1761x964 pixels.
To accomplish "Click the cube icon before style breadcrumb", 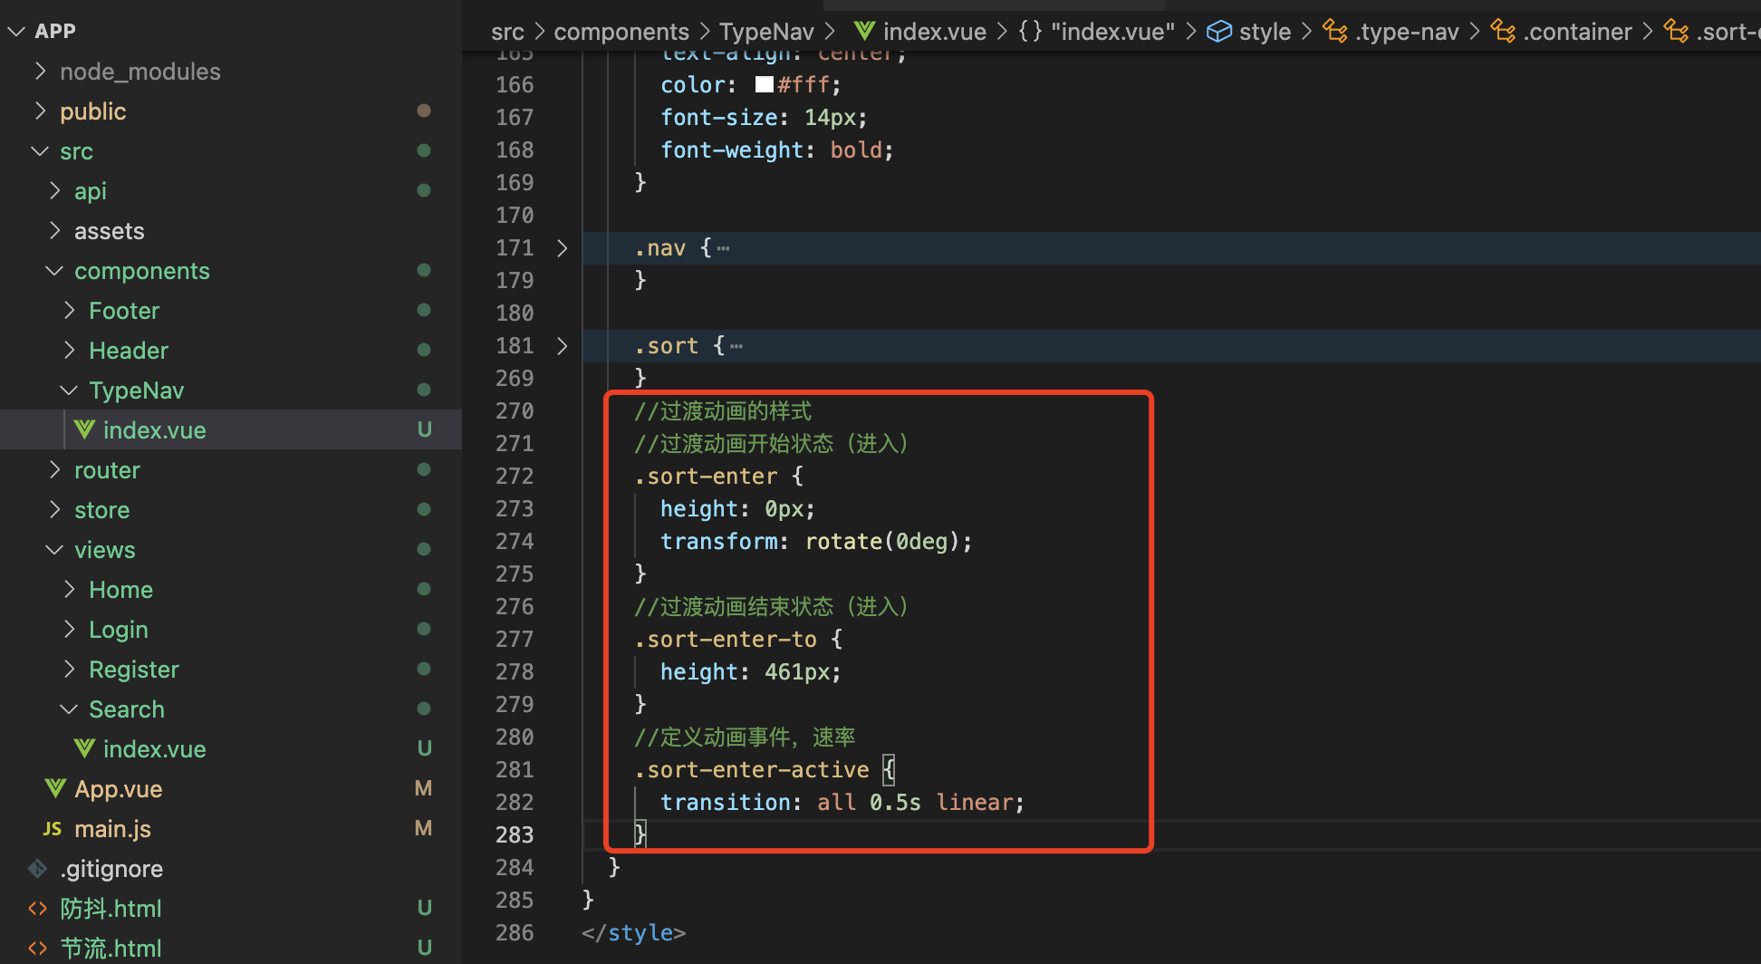I will click(x=1219, y=31).
